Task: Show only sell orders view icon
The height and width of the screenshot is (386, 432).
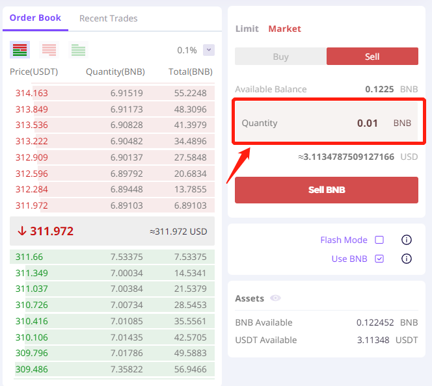Action: [x=49, y=50]
